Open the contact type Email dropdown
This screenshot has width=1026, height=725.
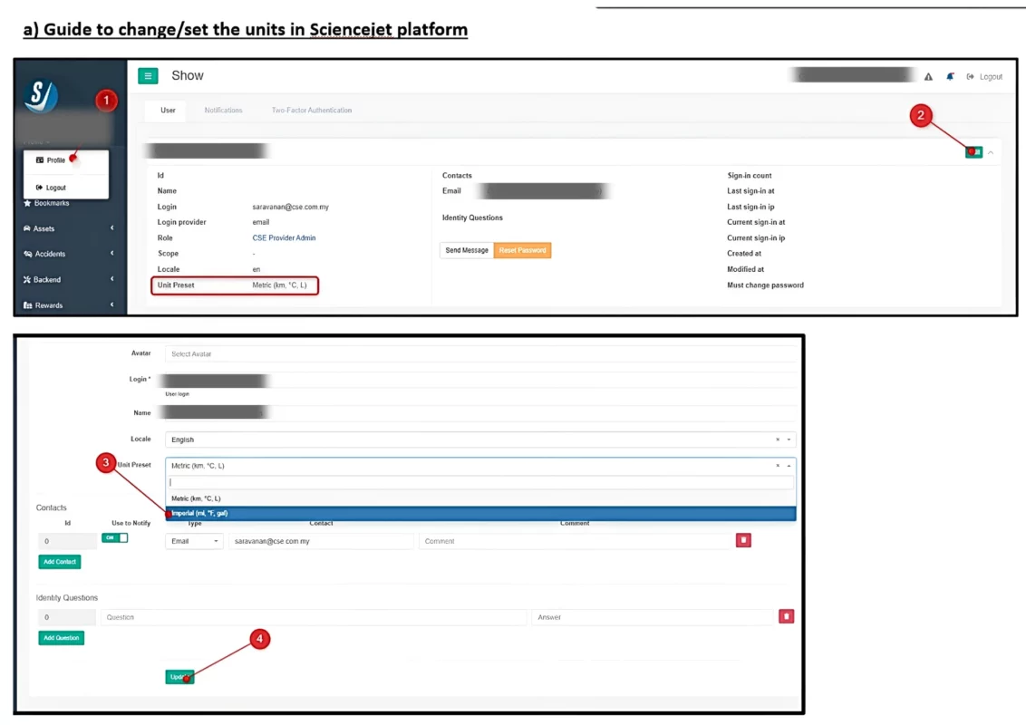coord(194,541)
